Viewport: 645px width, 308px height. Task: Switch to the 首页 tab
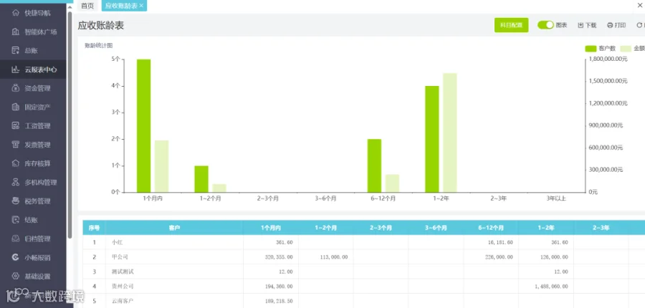tap(87, 6)
